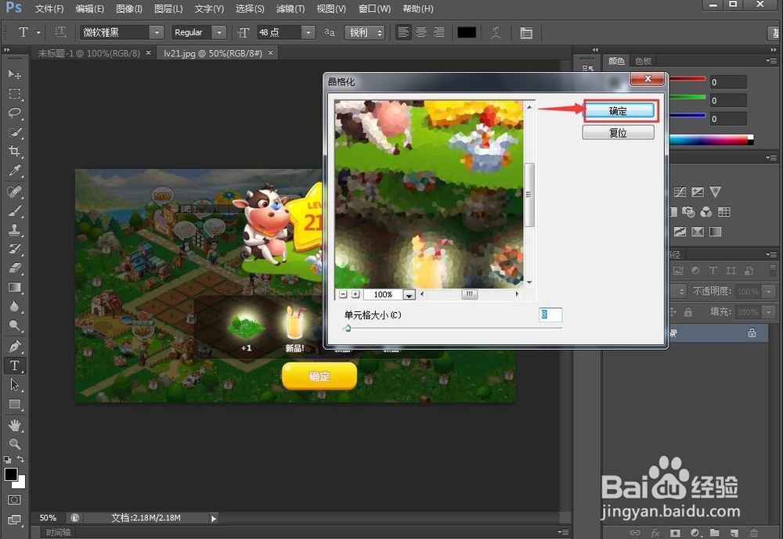Viewport: 783px width, 539px height.
Task: Select the Clone Stamp tool
Action: (x=14, y=229)
